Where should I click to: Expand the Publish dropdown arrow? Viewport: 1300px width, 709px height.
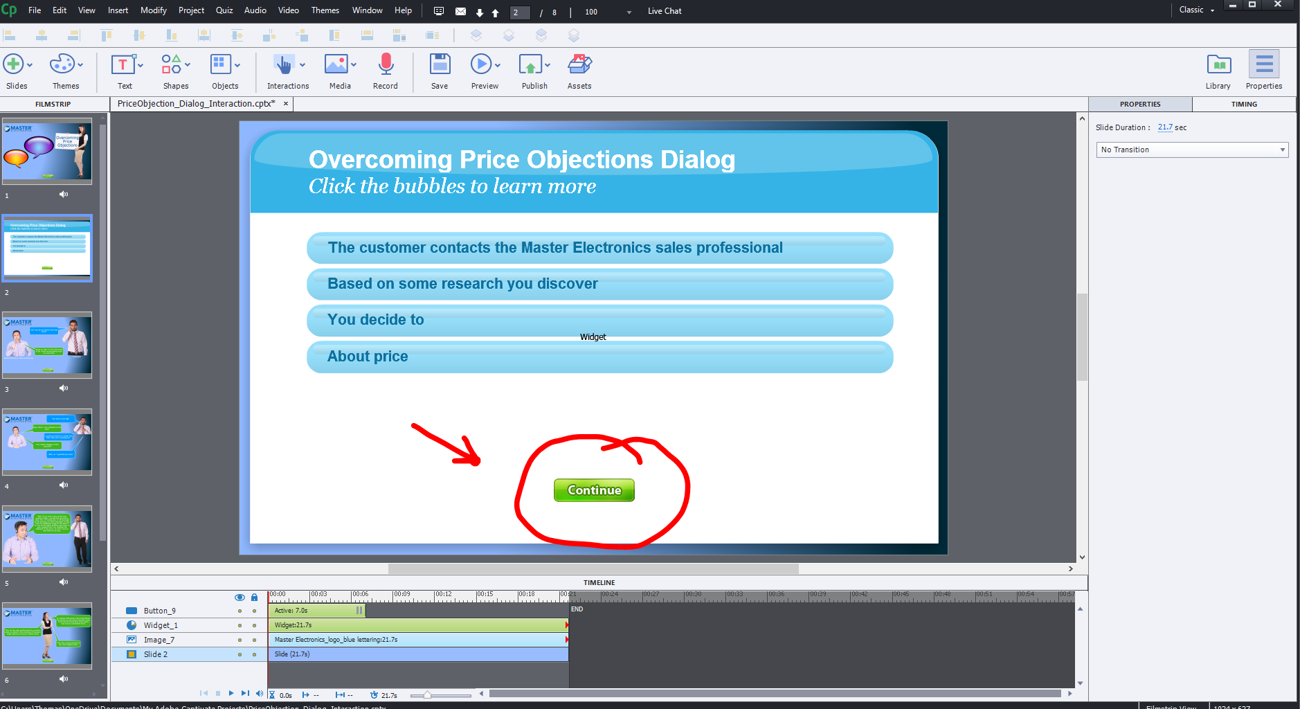pyautogui.click(x=548, y=65)
